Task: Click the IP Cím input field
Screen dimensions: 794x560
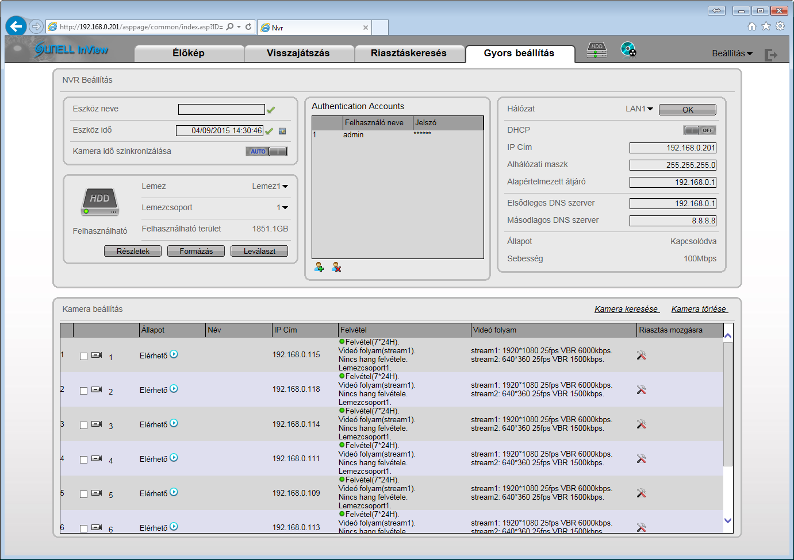Action: (673, 148)
